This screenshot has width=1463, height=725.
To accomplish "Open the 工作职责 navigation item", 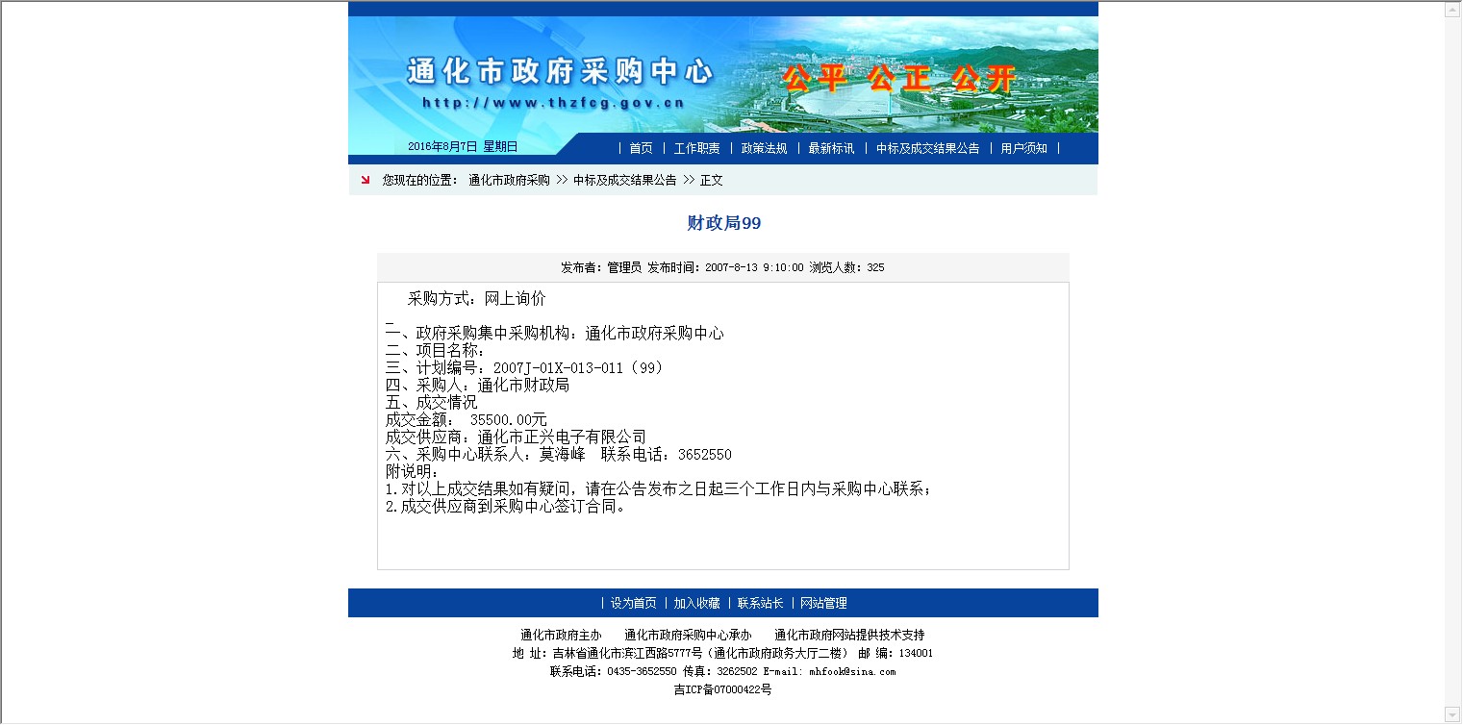I will coord(696,148).
